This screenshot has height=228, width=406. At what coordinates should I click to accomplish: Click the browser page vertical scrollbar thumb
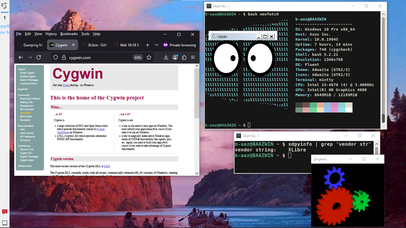[x=197, y=93]
